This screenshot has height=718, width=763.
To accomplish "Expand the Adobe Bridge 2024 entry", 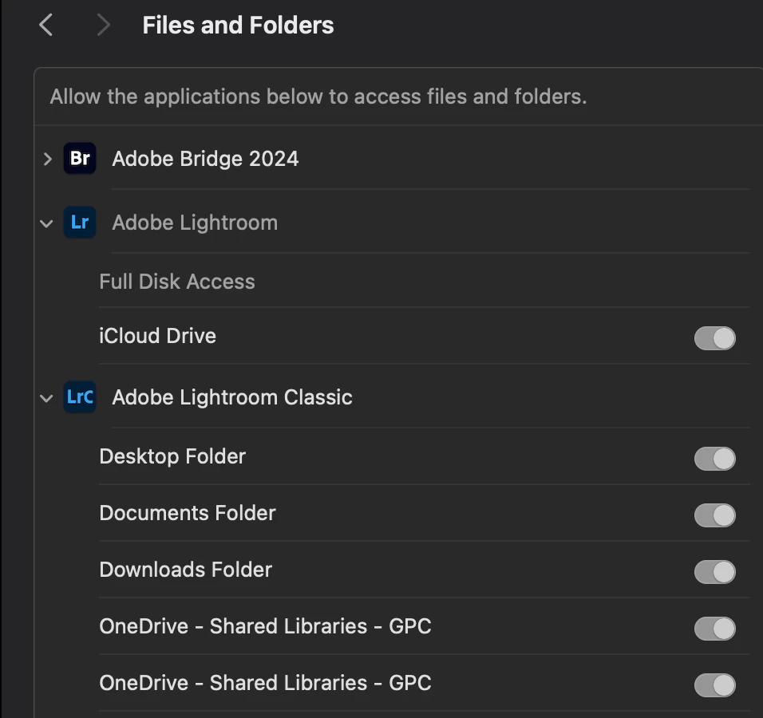I will [47, 159].
